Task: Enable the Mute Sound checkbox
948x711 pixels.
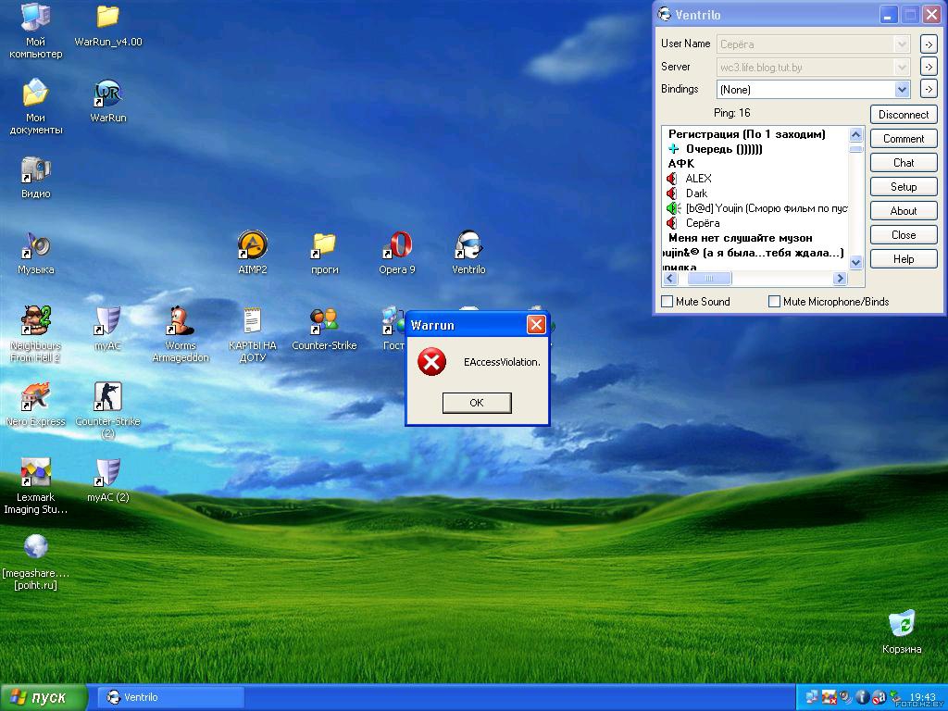Action: tap(667, 301)
